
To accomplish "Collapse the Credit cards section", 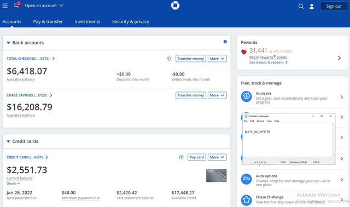I will [x=8, y=141].
